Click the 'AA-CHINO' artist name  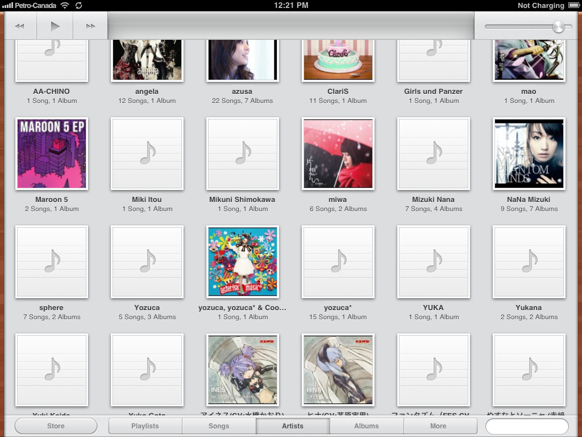pyautogui.click(x=51, y=92)
